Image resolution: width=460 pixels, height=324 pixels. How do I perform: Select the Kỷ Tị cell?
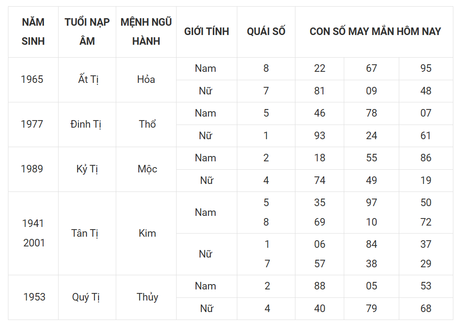(x=87, y=169)
